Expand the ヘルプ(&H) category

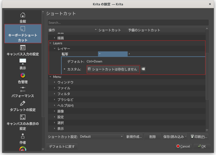55,105
